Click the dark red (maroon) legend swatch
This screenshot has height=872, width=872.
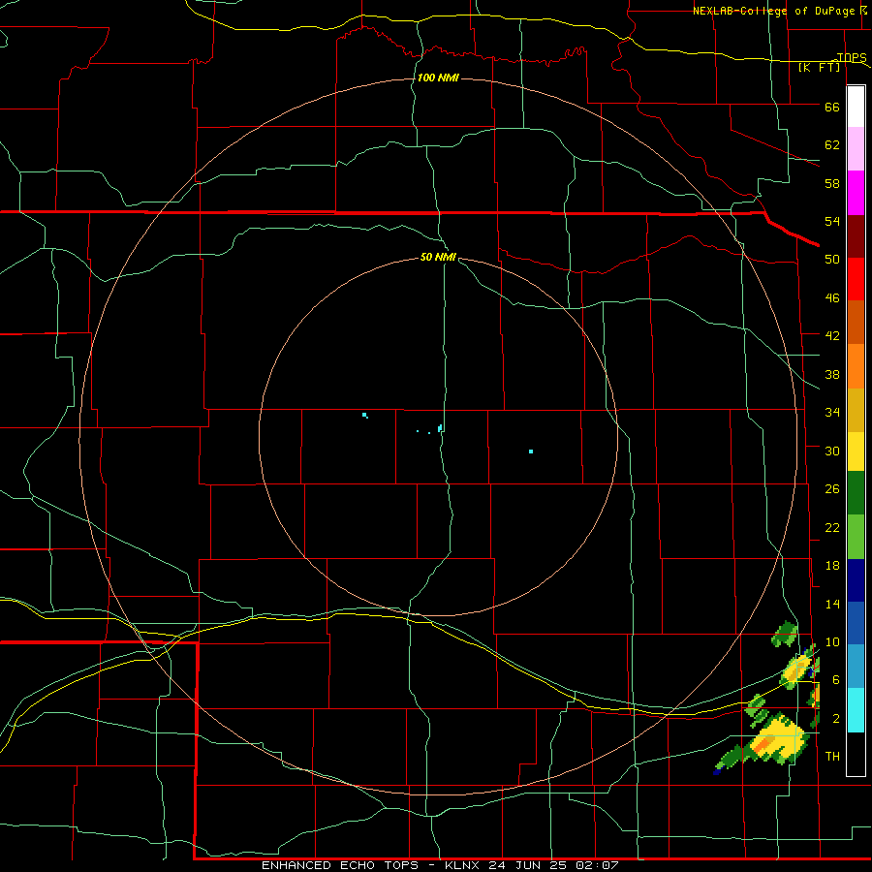(x=856, y=236)
